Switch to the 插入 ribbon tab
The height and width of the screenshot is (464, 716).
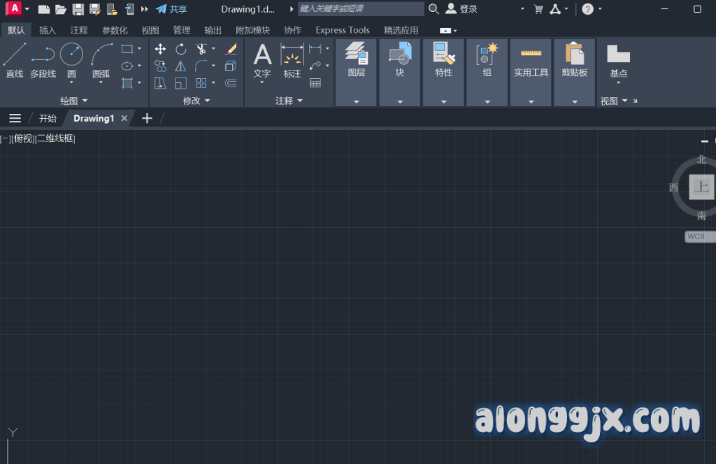point(48,30)
